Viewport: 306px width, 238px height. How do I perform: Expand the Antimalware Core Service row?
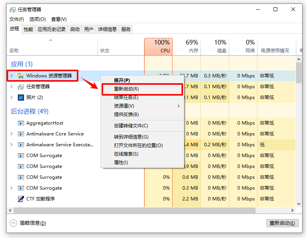[12, 134]
